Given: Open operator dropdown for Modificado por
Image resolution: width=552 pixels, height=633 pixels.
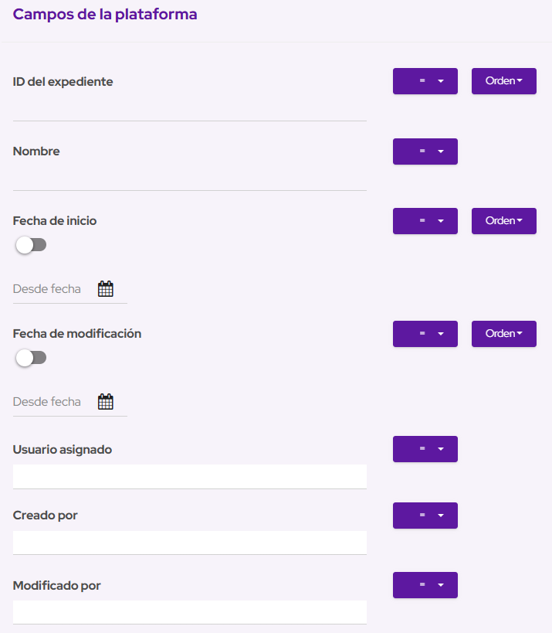Looking at the screenshot, I should tap(425, 585).
